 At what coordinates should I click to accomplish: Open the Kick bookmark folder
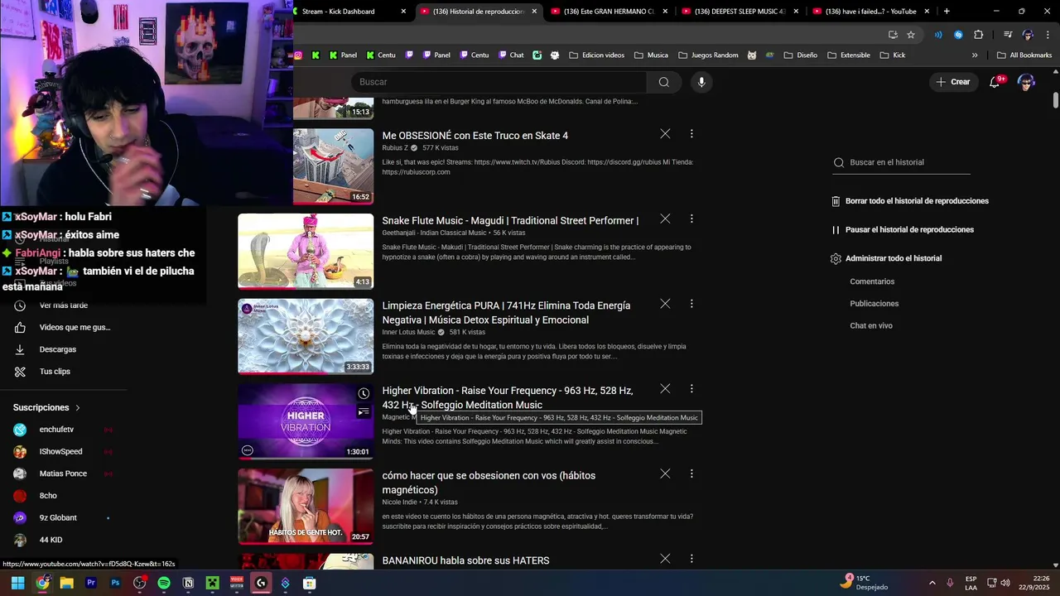pos(893,55)
